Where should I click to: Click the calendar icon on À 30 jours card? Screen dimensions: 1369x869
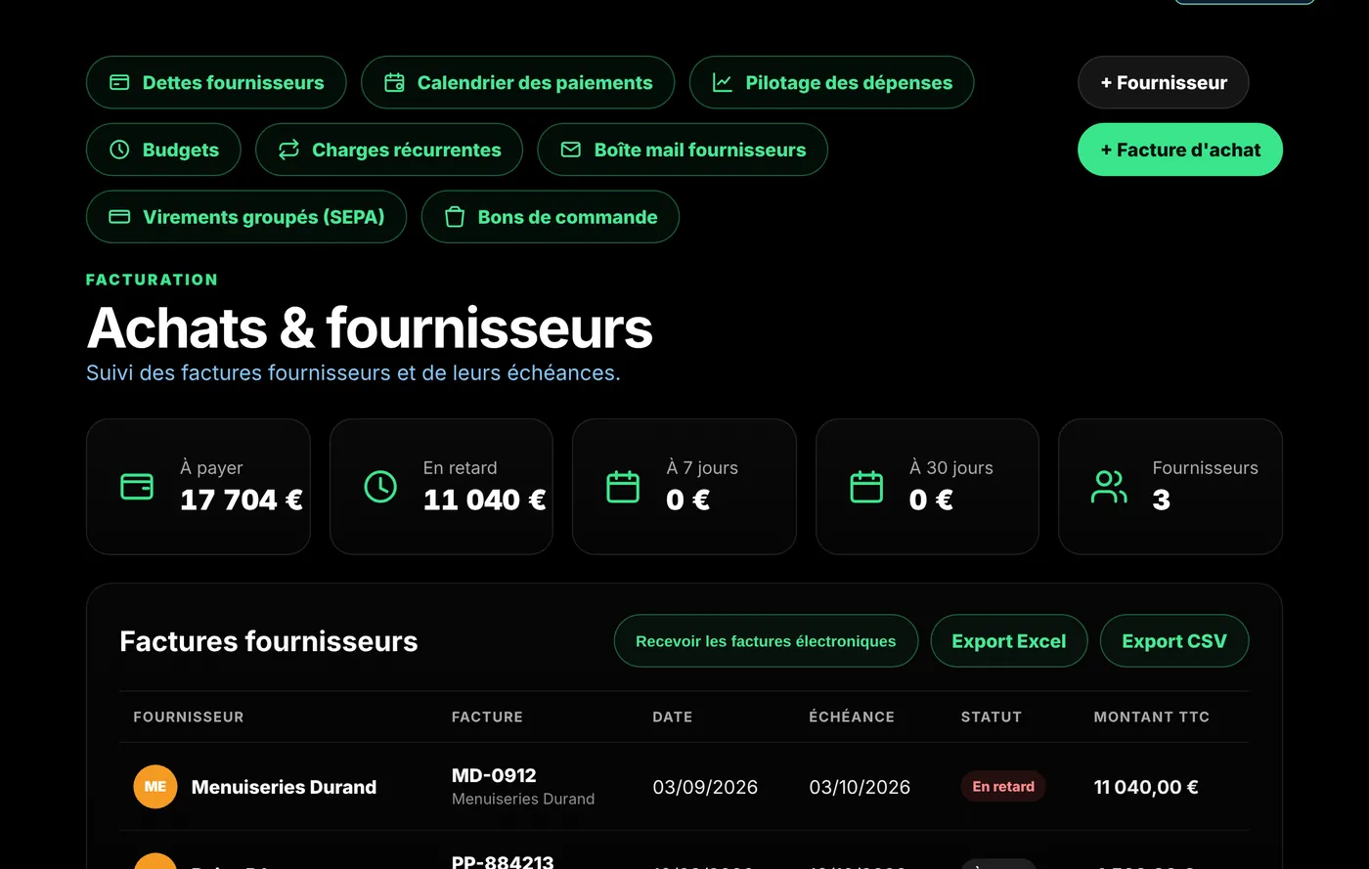866,486
